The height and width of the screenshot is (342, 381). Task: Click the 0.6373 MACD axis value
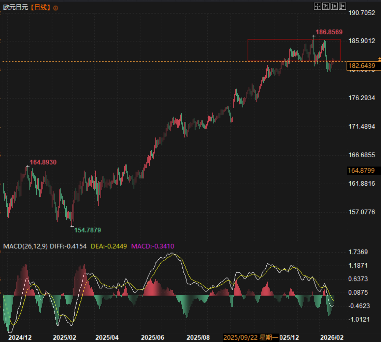[358, 279]
